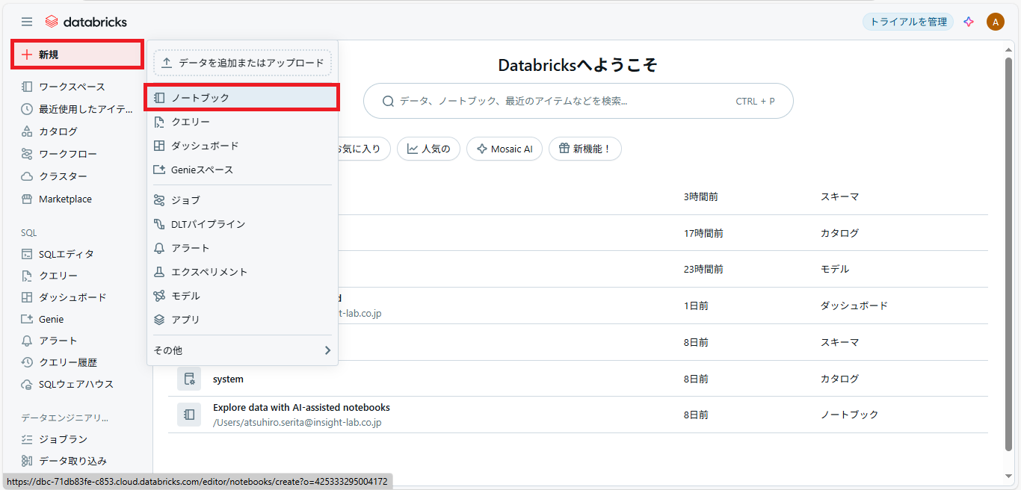Click the モデル type cell

[x=835, y=269]
